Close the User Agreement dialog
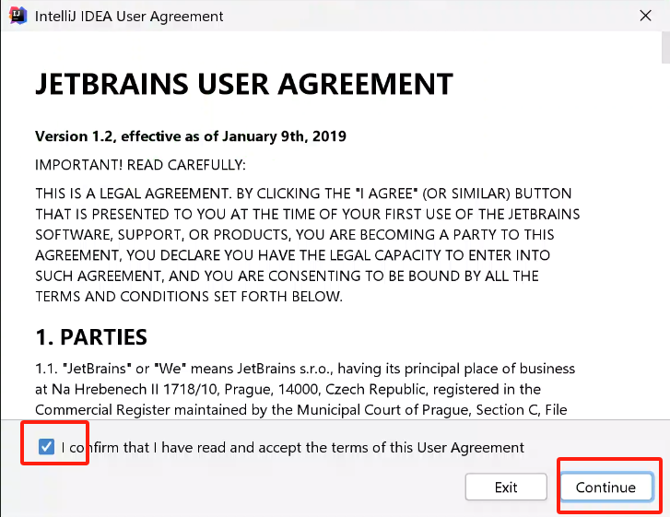The height and width of the screenshot is (517, 670). (x=645, y=16)
